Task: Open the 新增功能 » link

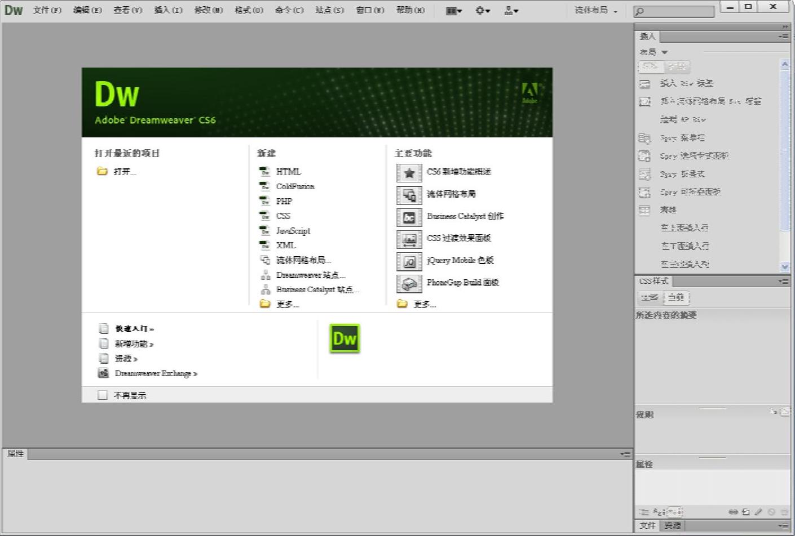Action: point(134,343)
